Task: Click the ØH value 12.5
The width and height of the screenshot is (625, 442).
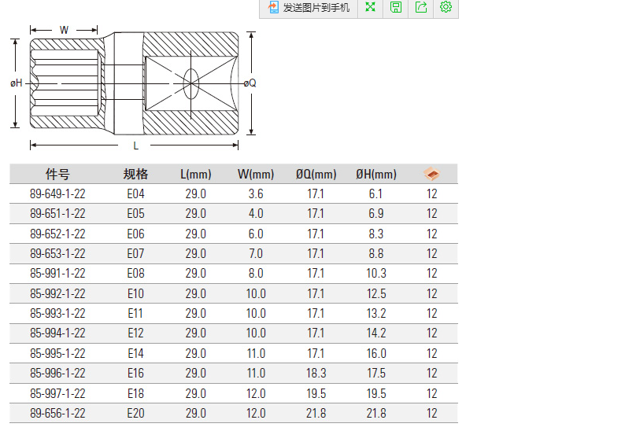Action: point(376,294)
